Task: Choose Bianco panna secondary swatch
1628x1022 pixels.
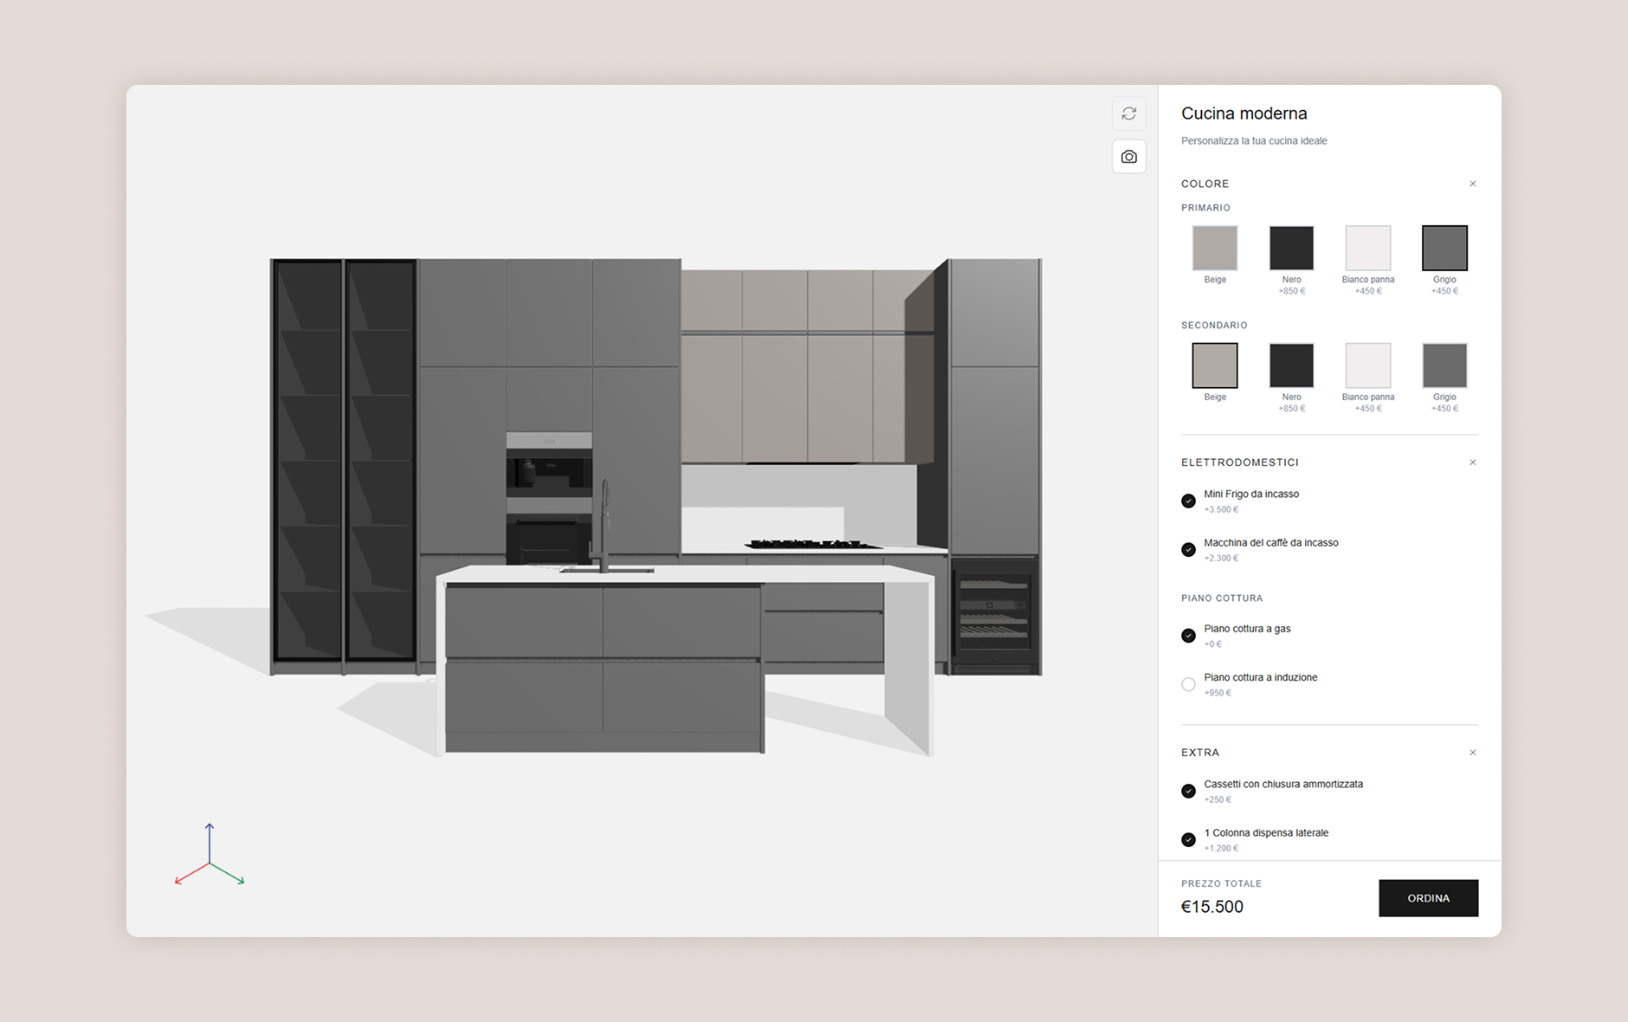Action: (1367, 365)
